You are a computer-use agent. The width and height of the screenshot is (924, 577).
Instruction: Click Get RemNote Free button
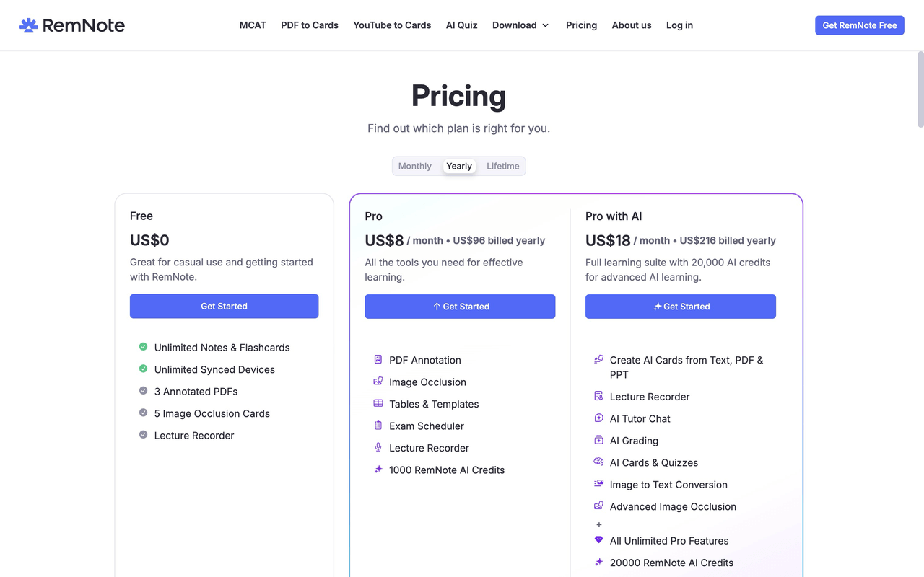tap(859, 25)
